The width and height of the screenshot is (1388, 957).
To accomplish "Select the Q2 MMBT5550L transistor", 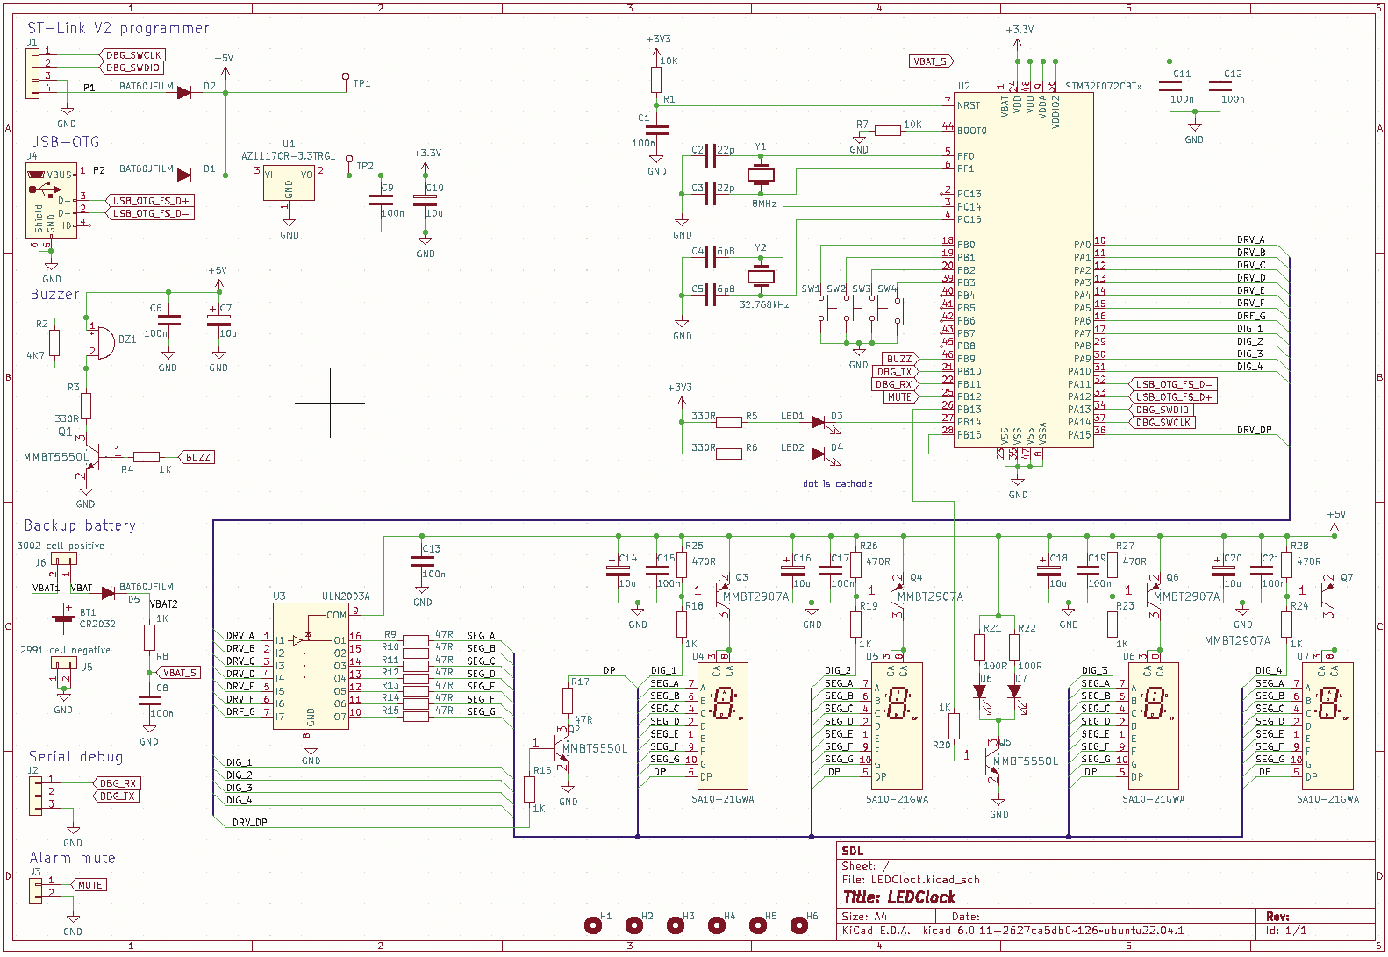I will pos(563,747).
